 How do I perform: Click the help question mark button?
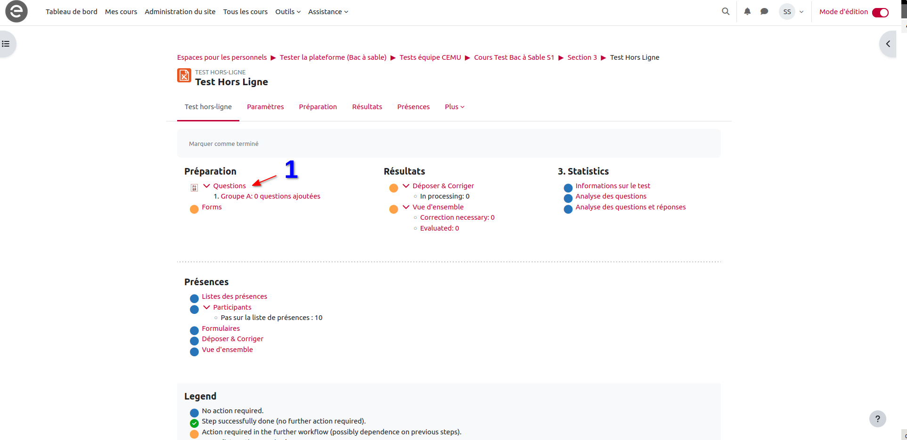pos(877,419)
